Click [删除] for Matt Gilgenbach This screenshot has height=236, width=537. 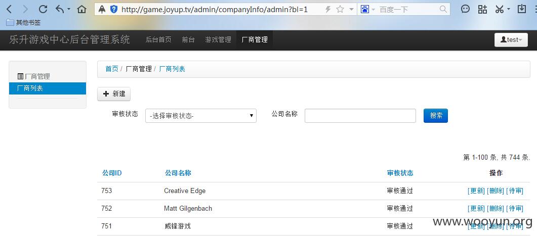495,208
